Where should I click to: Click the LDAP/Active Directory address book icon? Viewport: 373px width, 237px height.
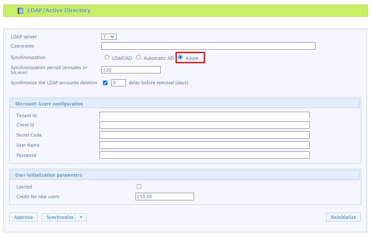pos(20,11)
